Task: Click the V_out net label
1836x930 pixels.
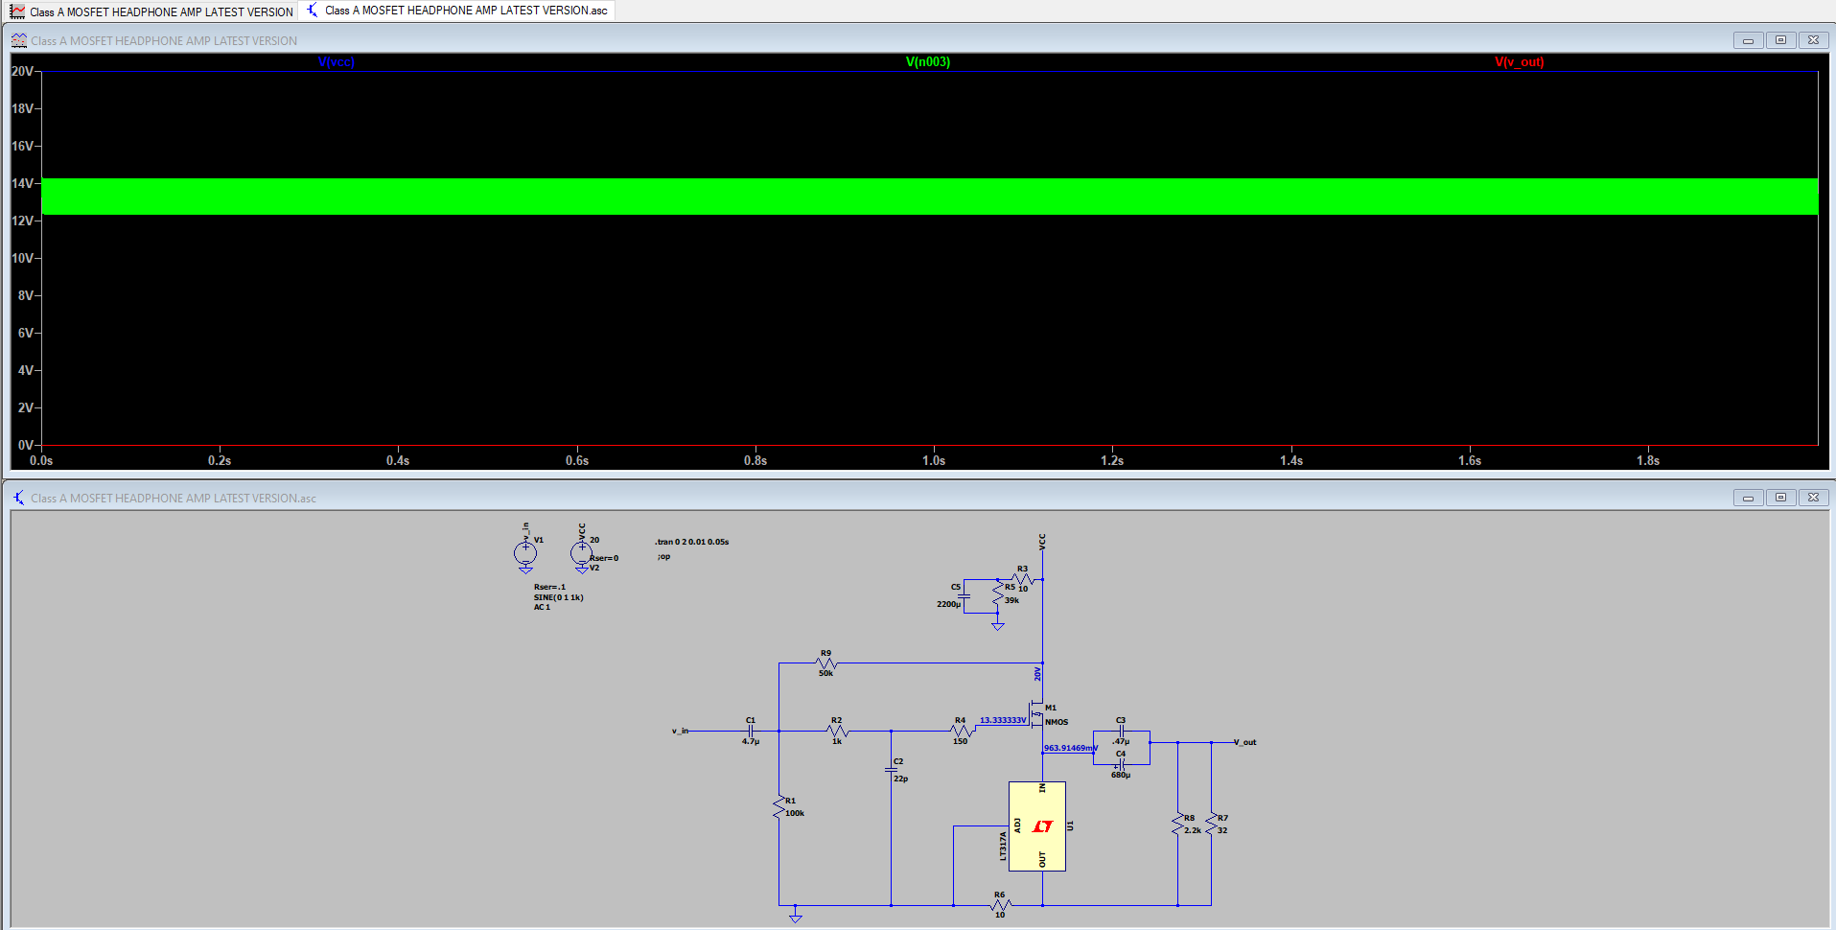Action: [x=1244, y=742]
